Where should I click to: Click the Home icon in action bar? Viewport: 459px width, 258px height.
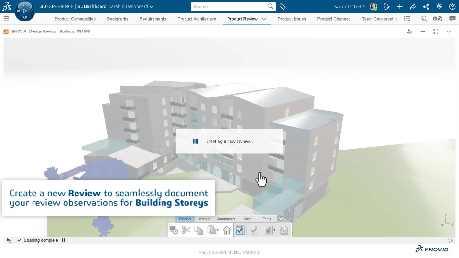227,230
